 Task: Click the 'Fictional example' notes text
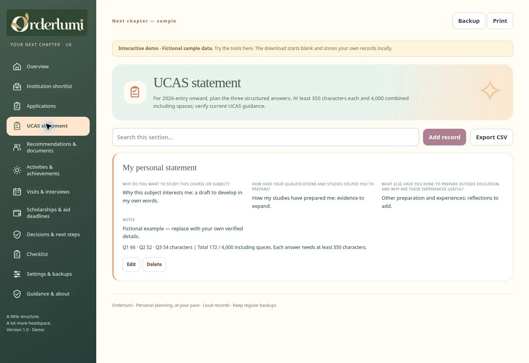coord(183,232)
